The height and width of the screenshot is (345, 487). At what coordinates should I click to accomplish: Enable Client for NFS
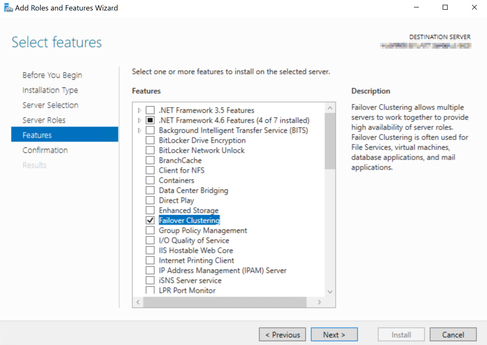click(x=150, y=170)
